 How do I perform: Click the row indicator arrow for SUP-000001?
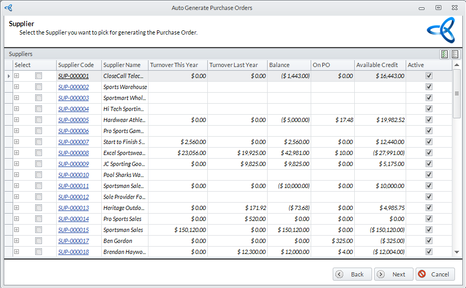[8, 76]
